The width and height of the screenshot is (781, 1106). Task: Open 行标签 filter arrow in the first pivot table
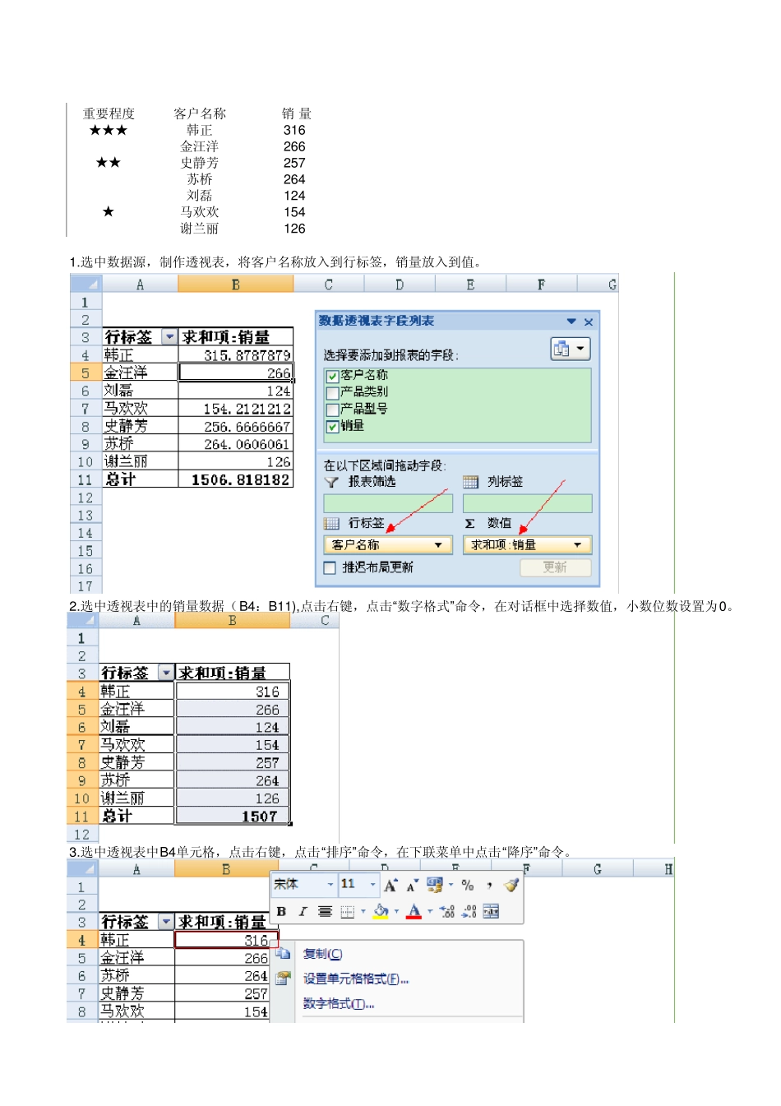pyautogui.click(x=169, y=336)
